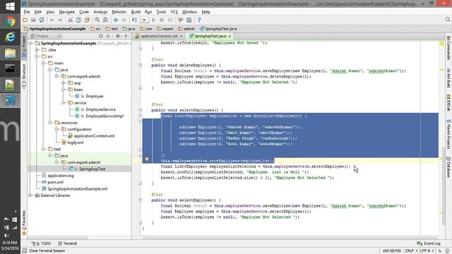Click the Open folder toolbar icon
The width and height of the screenshot is (452, 254).
25,20
